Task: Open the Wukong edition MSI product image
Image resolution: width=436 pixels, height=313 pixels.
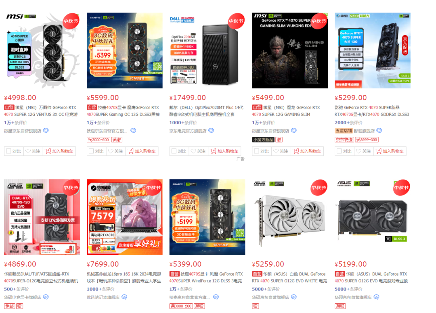Action: click(290, 50)
